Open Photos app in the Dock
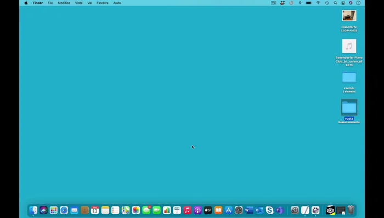The width and height of the screenshot is (384, 218). pyautogui.click(x=136, y=210)
